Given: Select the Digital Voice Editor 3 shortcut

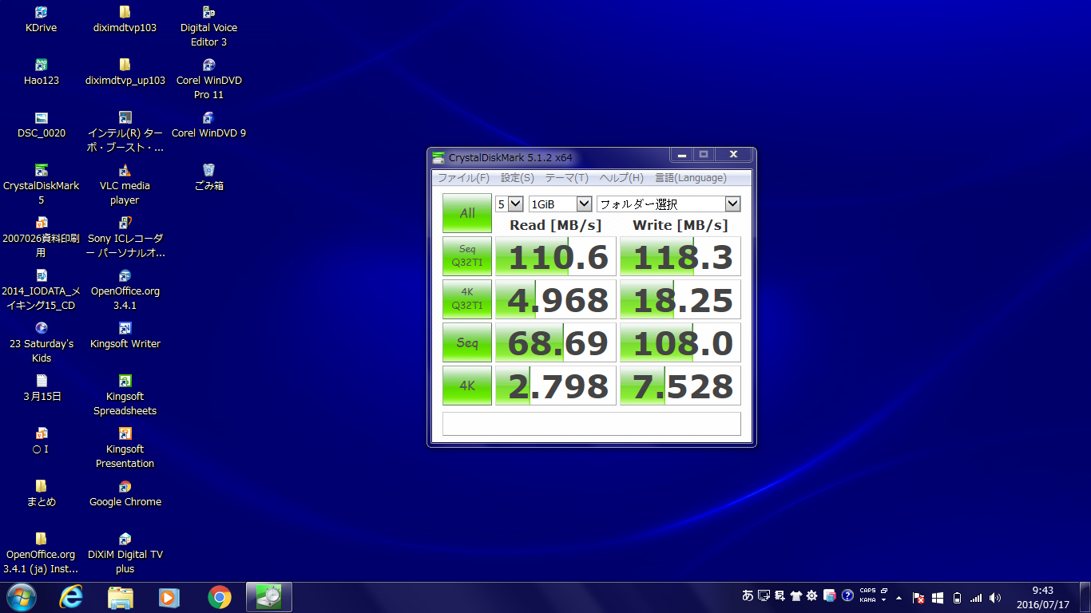Looking at the screenshot, I should (208, 26).
